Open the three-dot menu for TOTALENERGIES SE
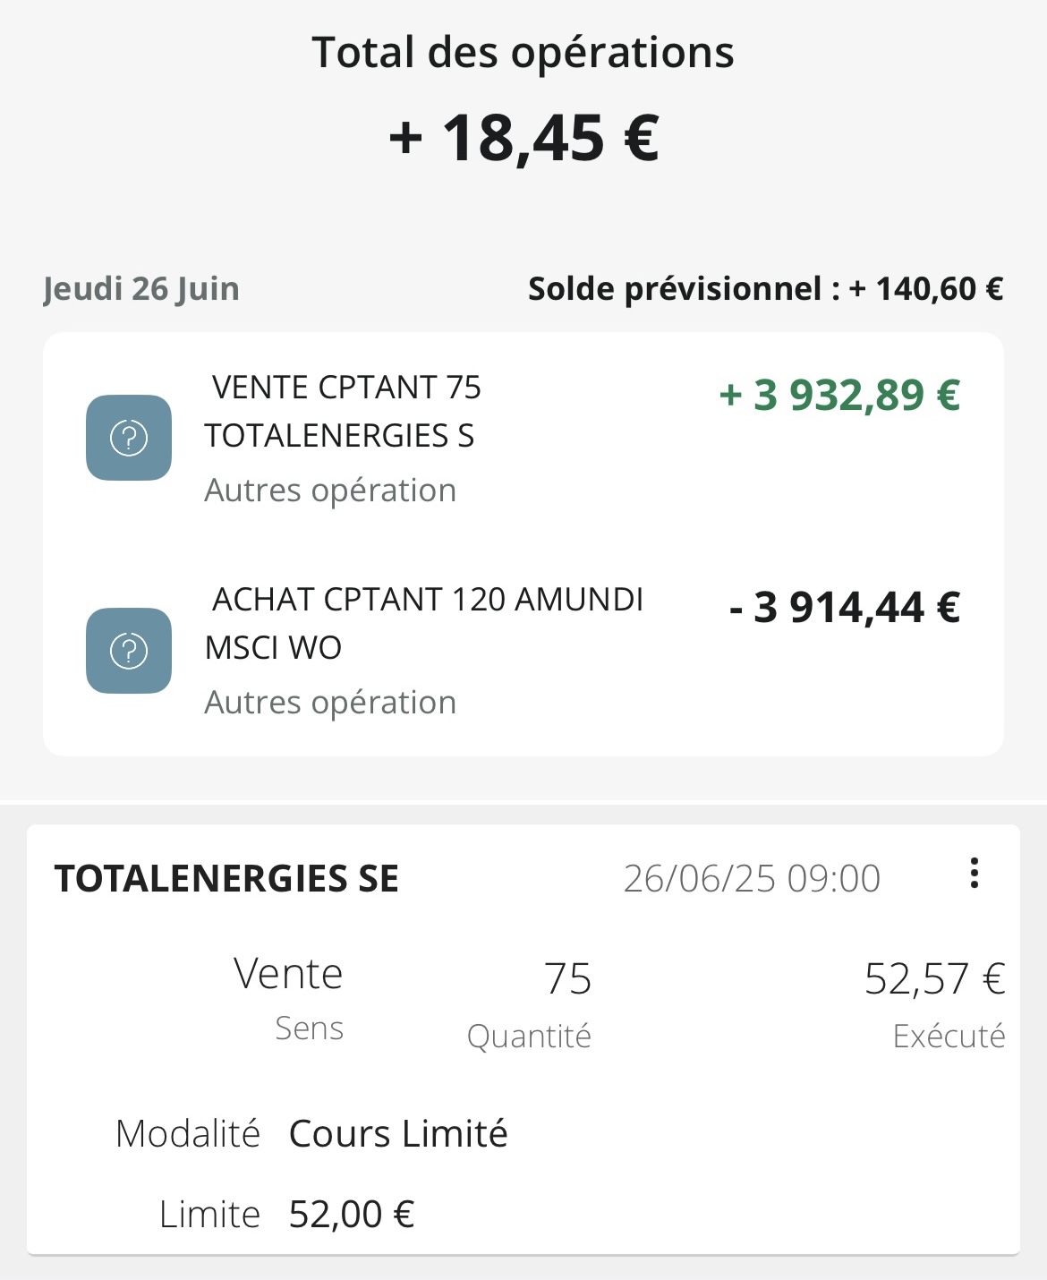The image size is (1047, 1280). click(975, 873)
